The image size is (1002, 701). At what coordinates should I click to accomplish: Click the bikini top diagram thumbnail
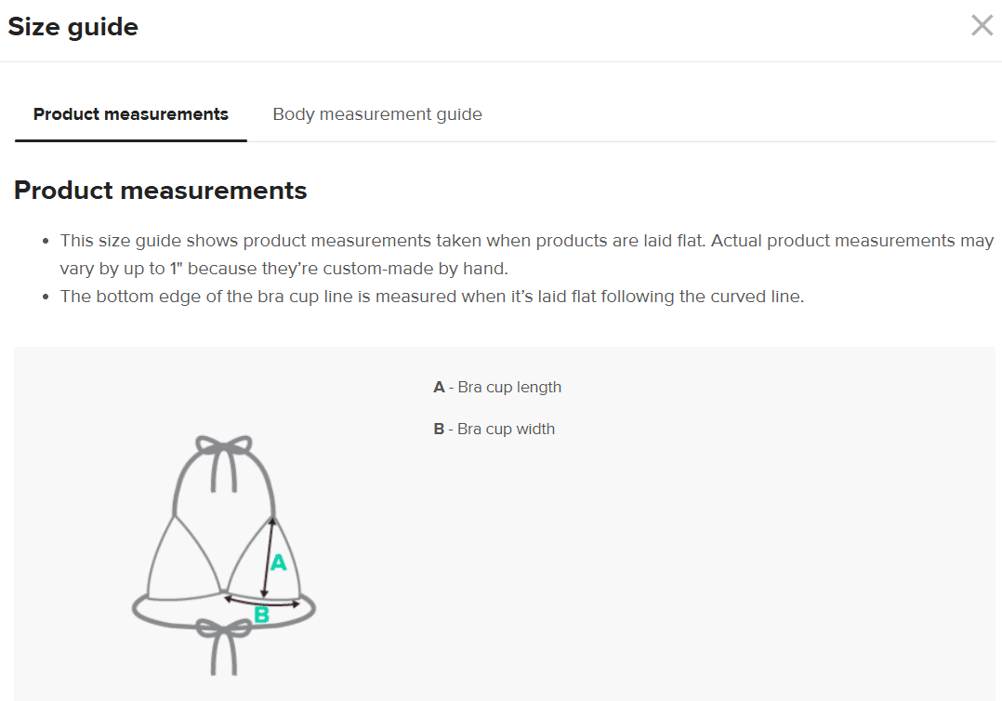pos(224,555)
